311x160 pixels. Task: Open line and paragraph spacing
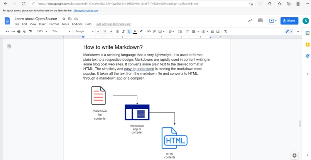pos(180,32)
